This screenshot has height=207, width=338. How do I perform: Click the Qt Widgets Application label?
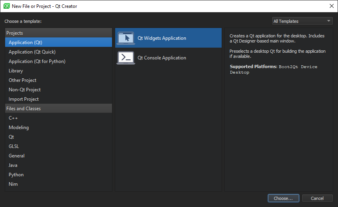pyautogui.click(x=162, y=38)
